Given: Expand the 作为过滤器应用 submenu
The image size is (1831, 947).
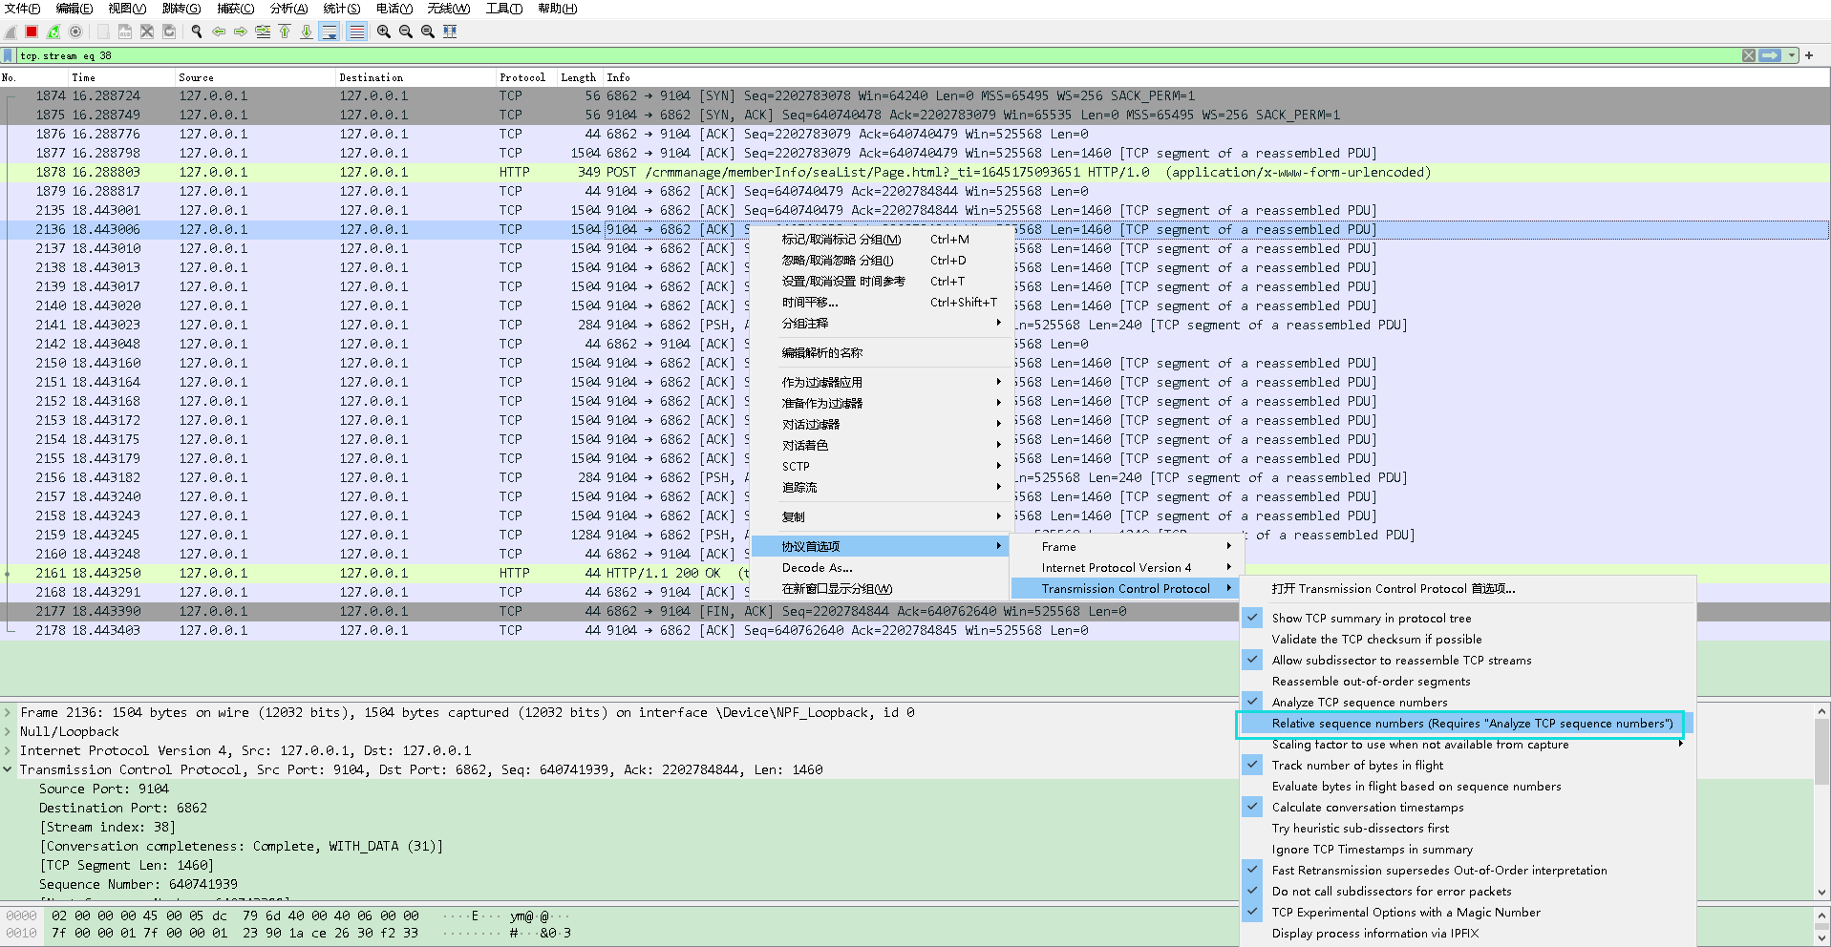Looking at the screenshot, I should pyautogui.click(x=882, y=383).
